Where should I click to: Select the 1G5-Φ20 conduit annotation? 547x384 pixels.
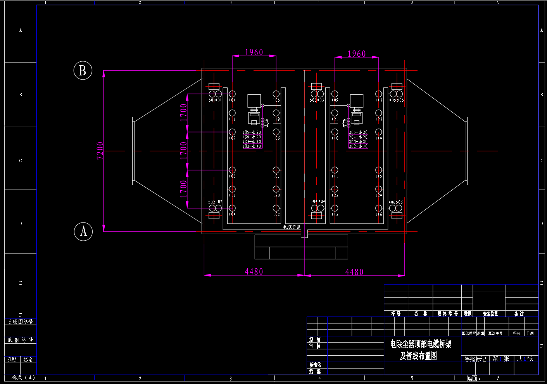(x=252, y=132)
